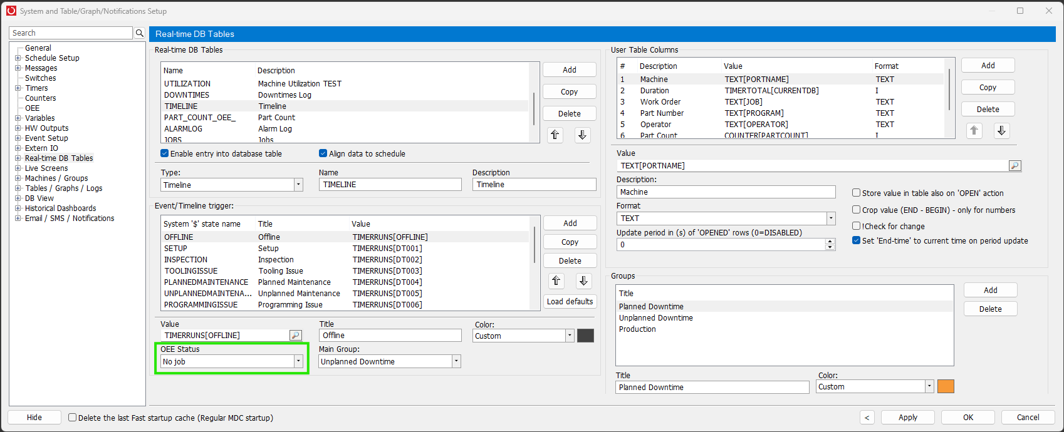Click the Load defaults button
Image resolution: width=1064 pixels, height=432 pixels.
[570, 302]
